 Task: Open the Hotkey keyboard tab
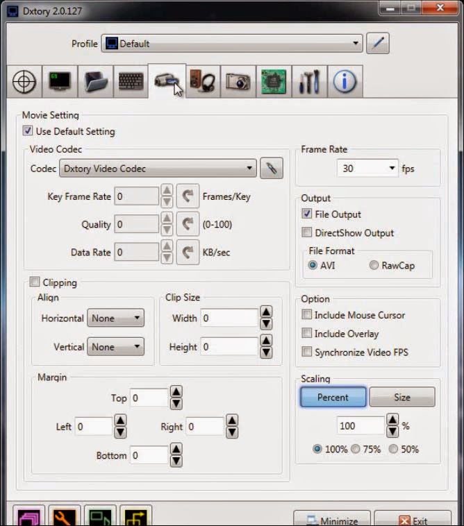[131, 81]
